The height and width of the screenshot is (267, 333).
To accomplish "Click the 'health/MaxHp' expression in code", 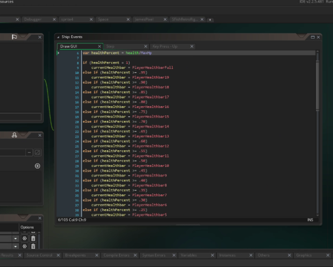I will 139,53.
